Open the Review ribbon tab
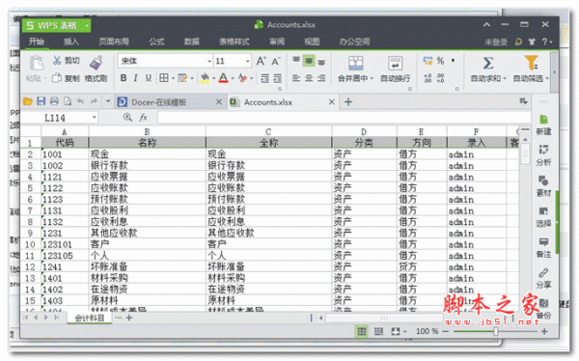The height and width of the screenshot is (361, 579). (x=277, y=42)
